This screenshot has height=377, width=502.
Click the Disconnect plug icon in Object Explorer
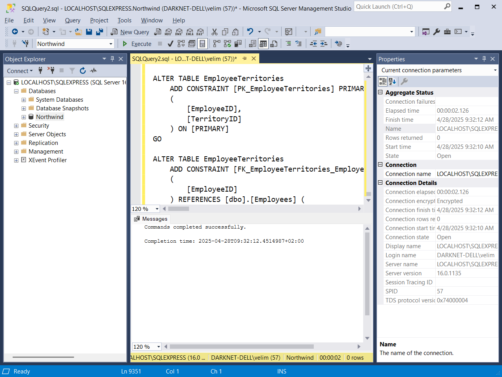coord(51,71)
